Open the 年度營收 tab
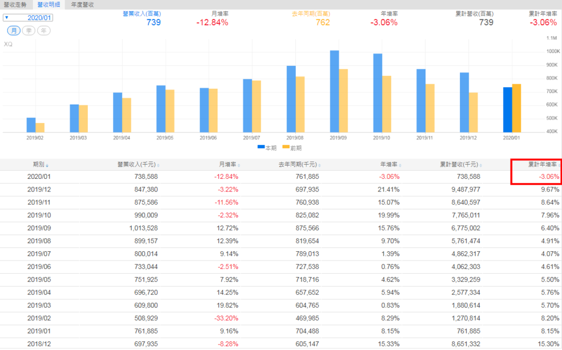 coord(82,4)
